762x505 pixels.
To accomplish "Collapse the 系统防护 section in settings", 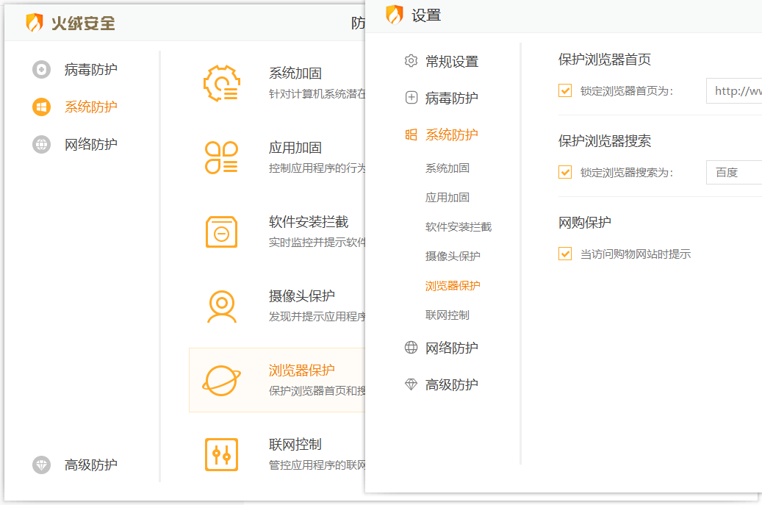I will click(451, 135).
